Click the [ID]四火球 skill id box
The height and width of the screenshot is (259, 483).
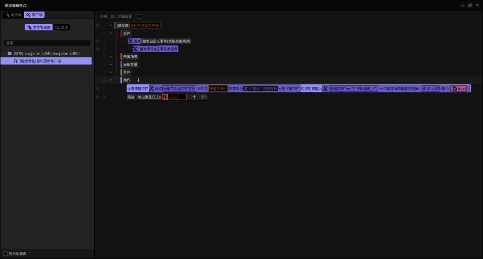point(430,88)
